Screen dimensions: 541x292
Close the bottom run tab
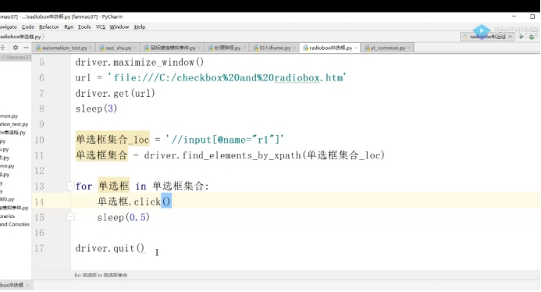(x=27, y=285)
